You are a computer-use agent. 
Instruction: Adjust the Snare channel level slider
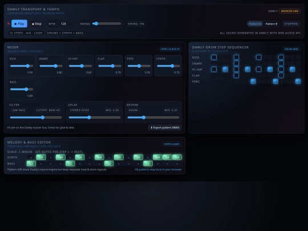(51, 66)
